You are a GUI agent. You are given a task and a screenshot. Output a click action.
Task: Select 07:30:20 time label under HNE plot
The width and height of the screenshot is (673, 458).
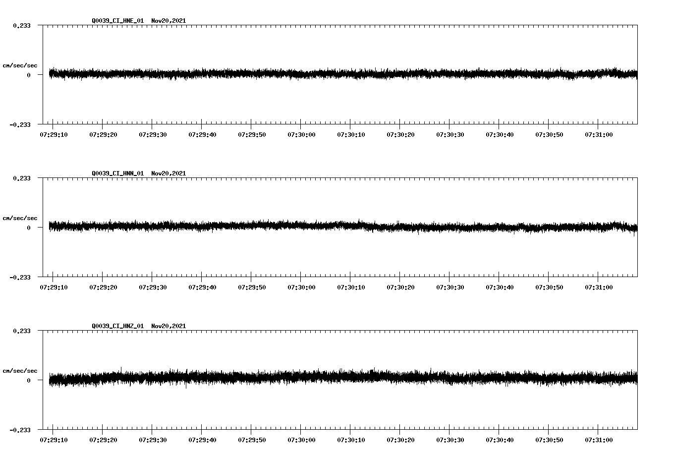point(400,135)
